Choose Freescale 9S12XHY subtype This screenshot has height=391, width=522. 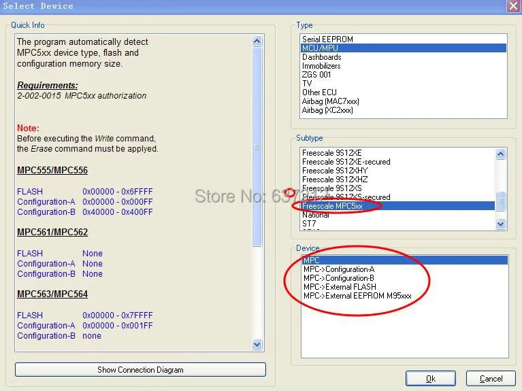coord(398,171)
